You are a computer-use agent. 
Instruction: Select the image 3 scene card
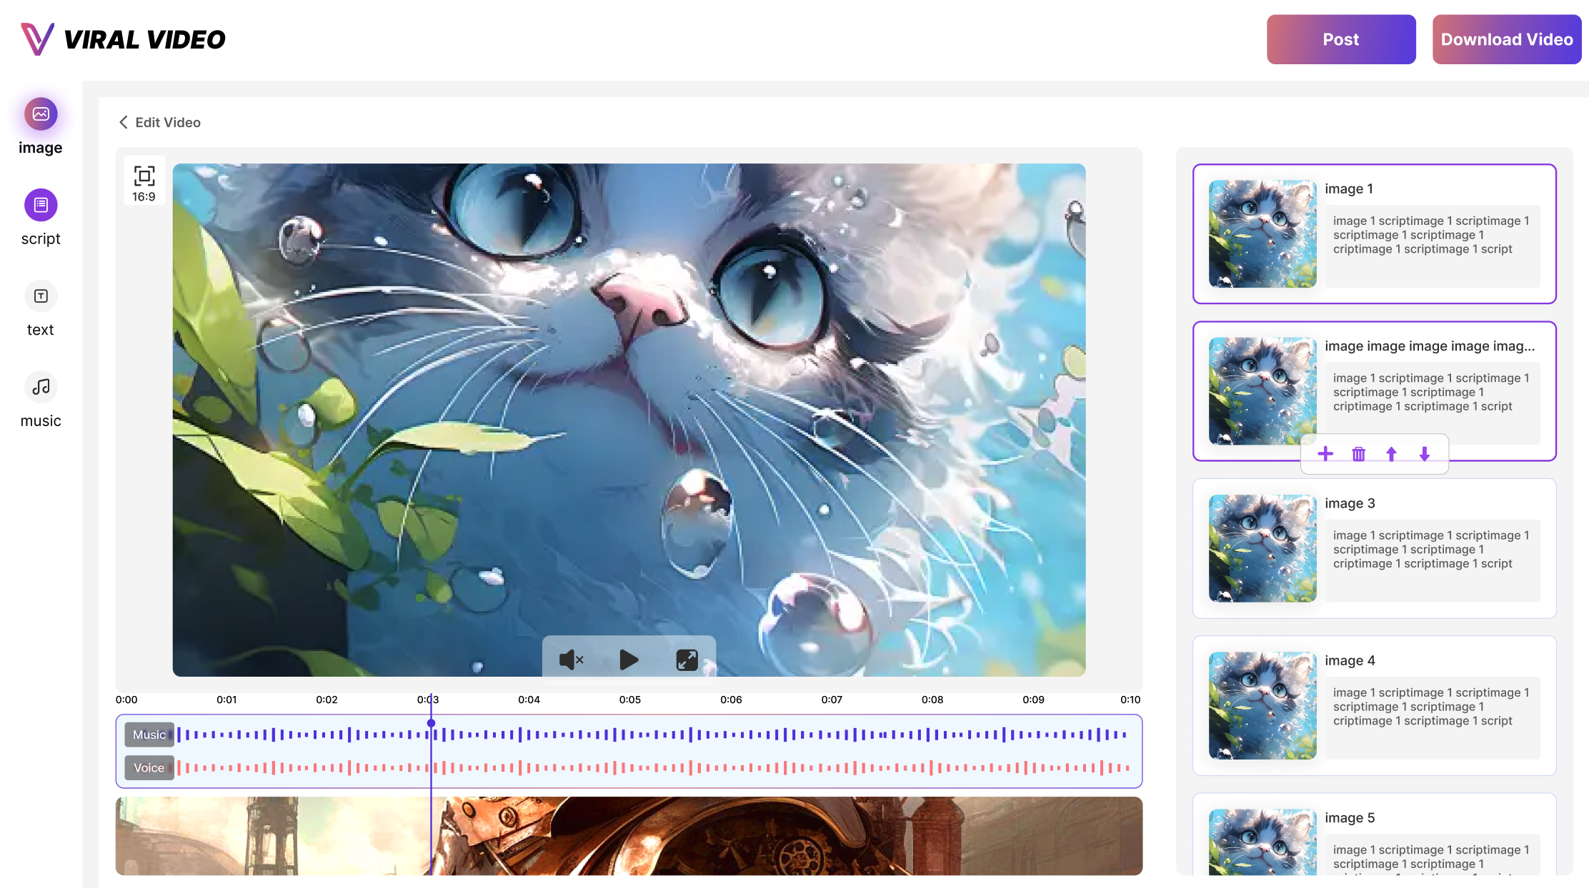(x=1374, y=548)
